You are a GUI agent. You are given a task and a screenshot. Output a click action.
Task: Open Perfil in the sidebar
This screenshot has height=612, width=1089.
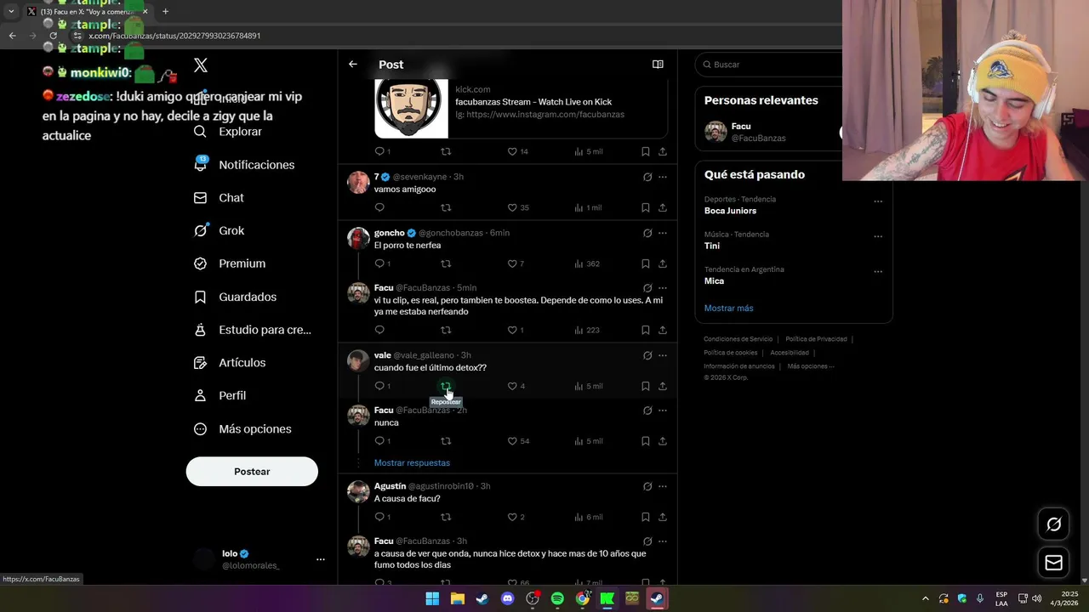220,396
